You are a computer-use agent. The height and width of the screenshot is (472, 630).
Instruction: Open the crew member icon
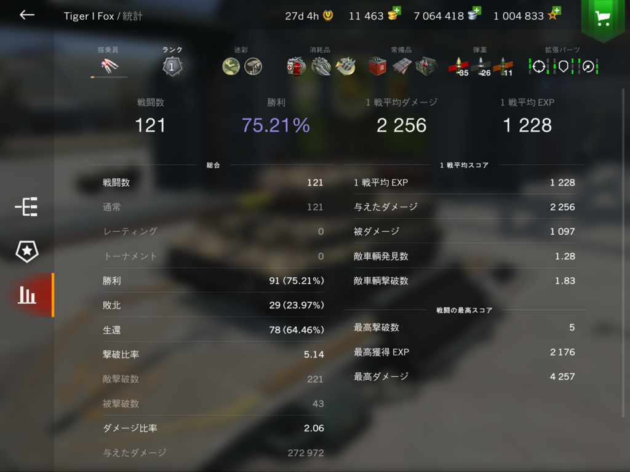click(109, 66)
